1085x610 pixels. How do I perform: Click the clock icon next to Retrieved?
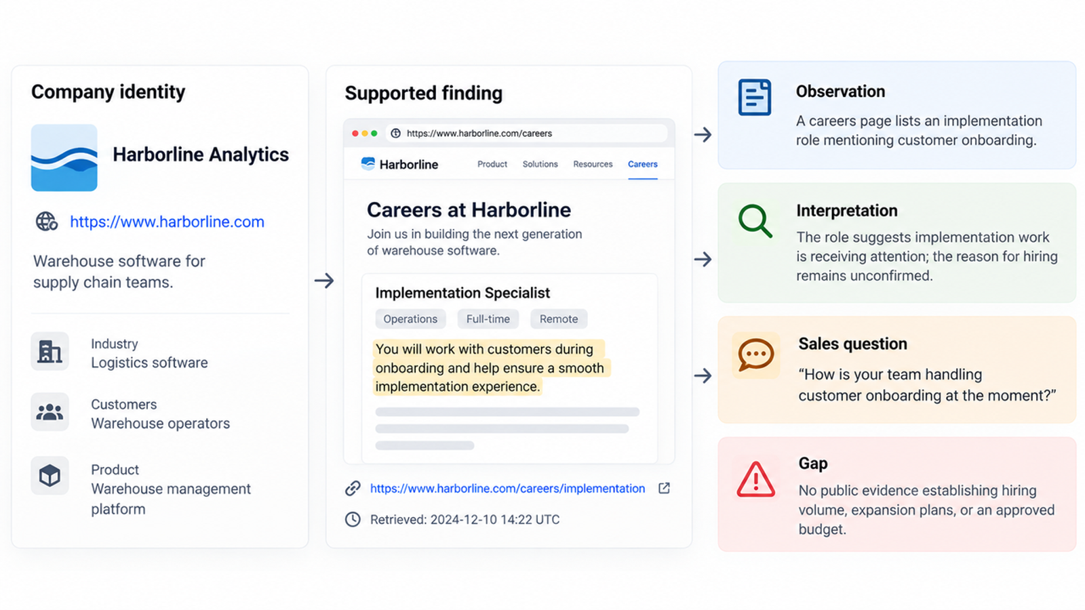tap(353, 519)
